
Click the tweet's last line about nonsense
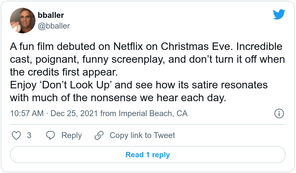(x=118, y=98)
